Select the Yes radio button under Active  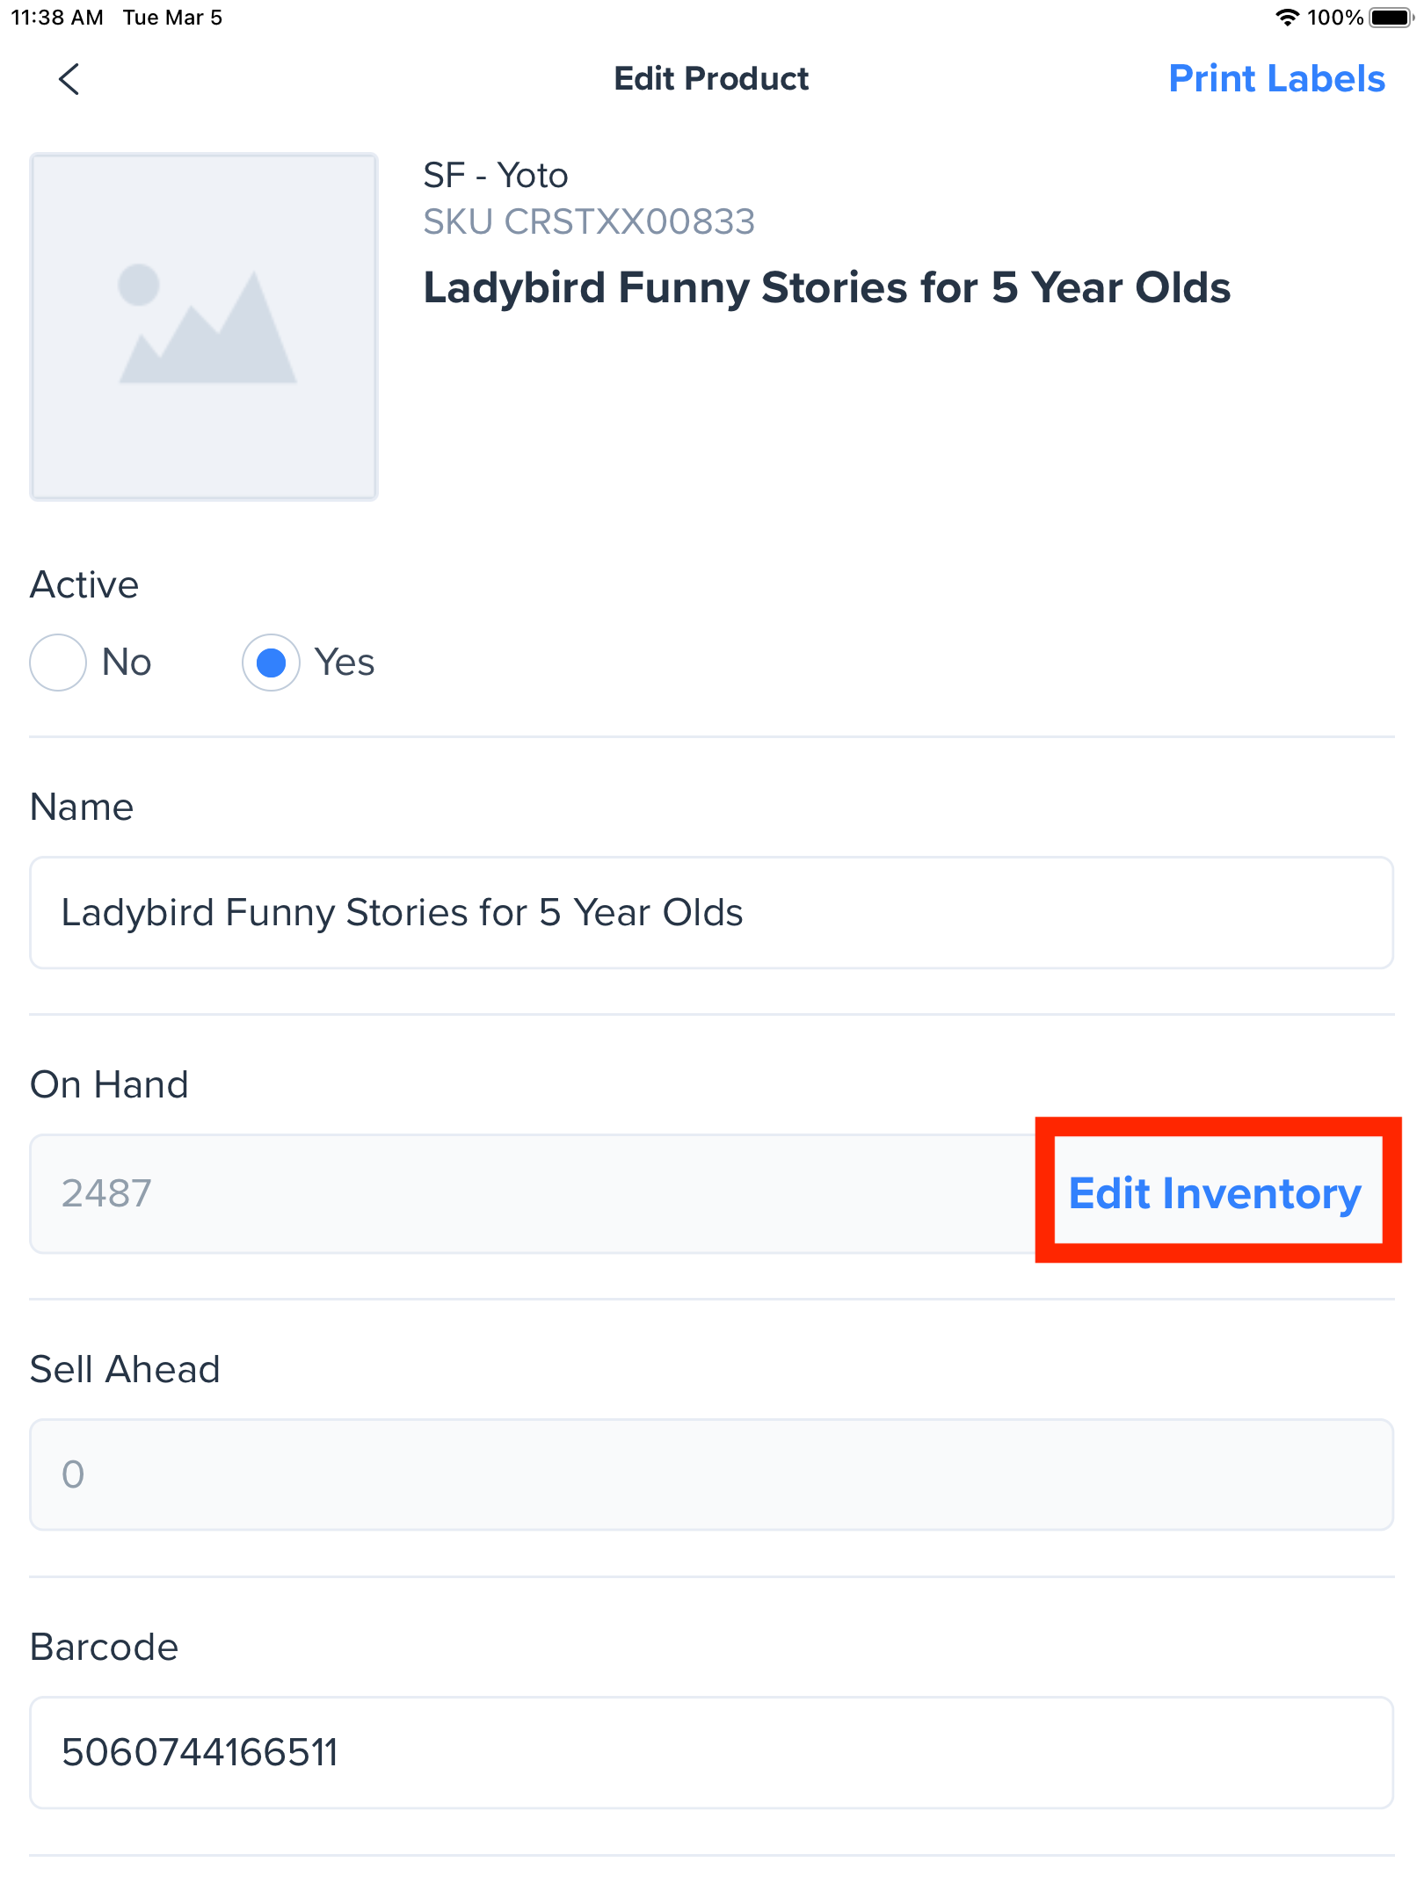pyautogui.click(x=271, y=663)
